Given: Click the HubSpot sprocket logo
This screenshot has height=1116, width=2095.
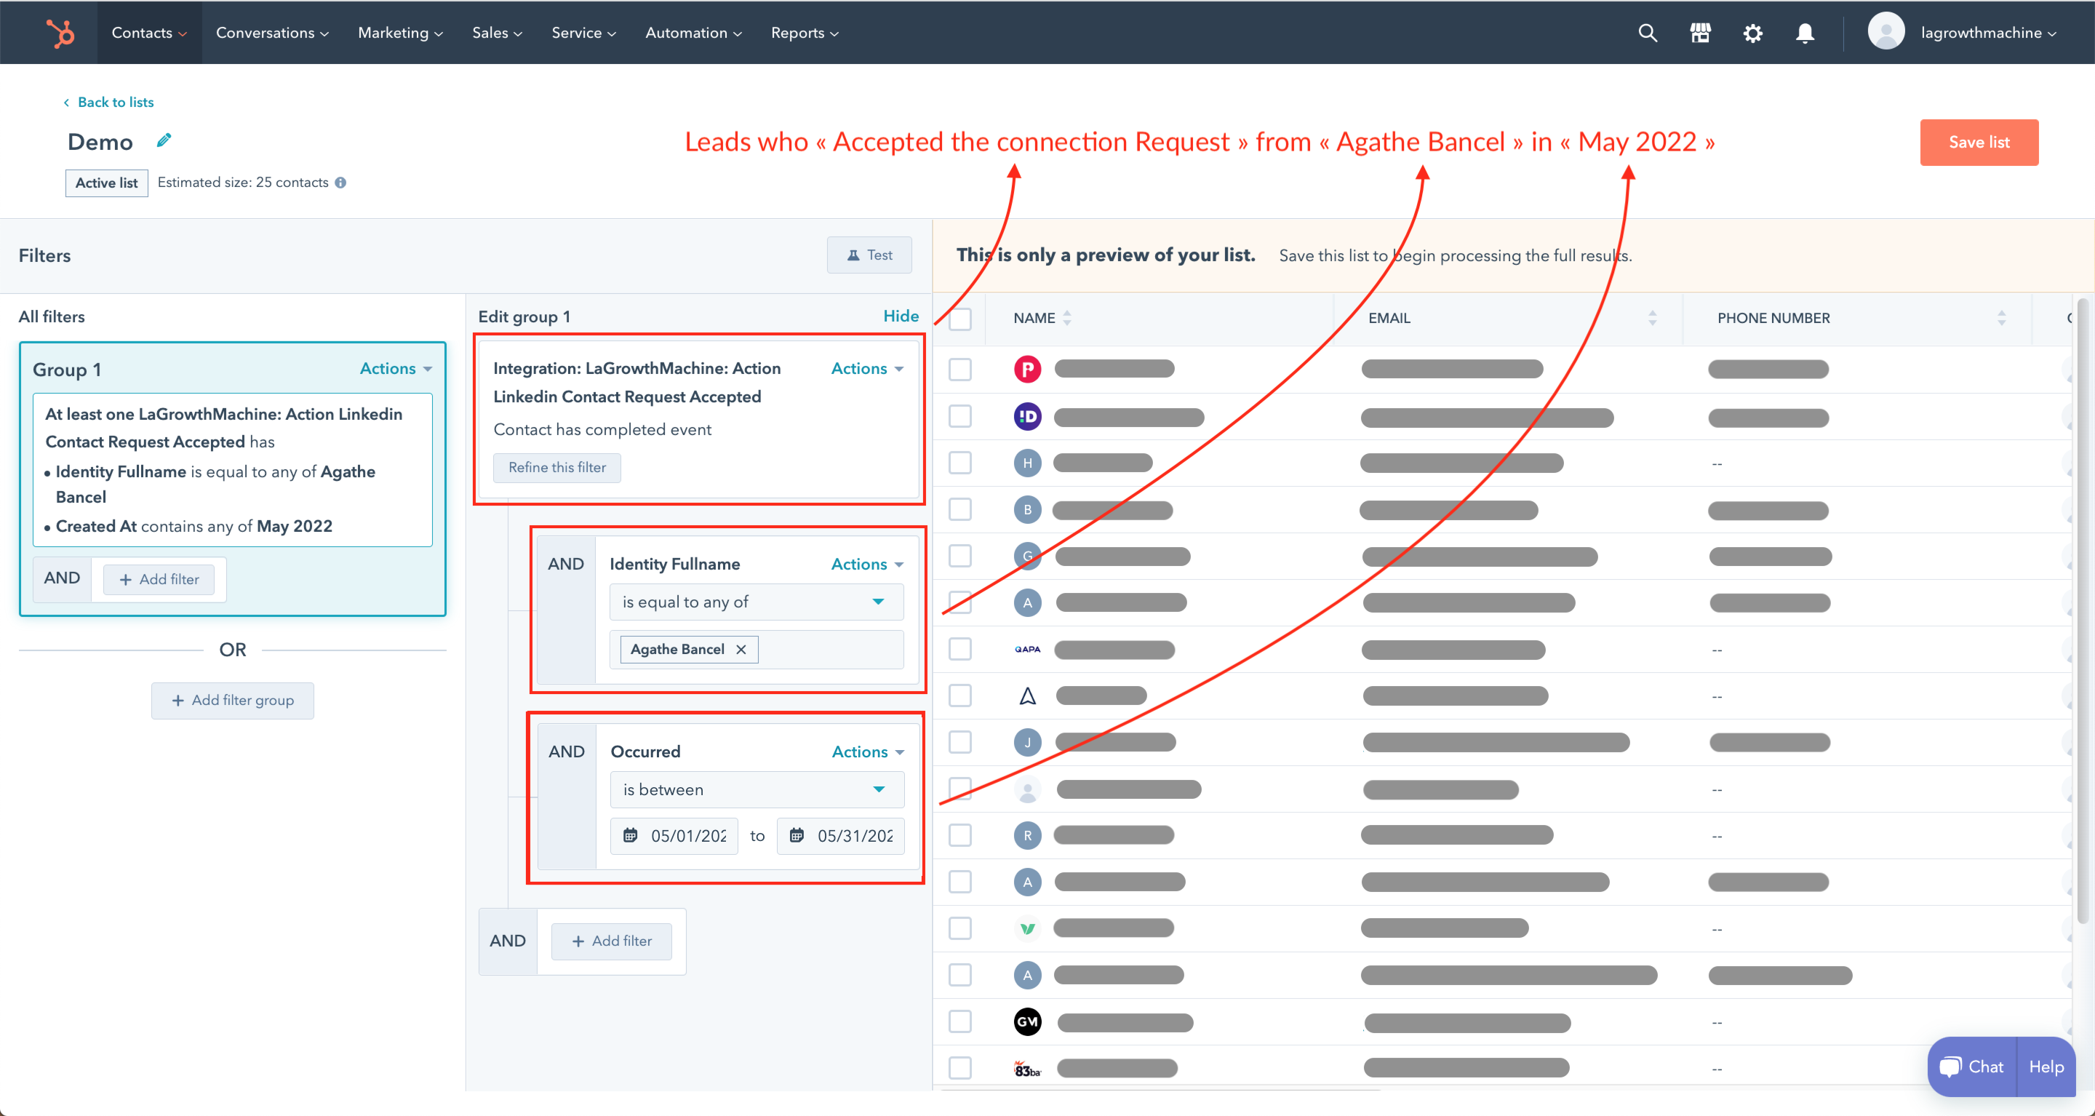Looking at the screenshot, I should tap(60, 33).
